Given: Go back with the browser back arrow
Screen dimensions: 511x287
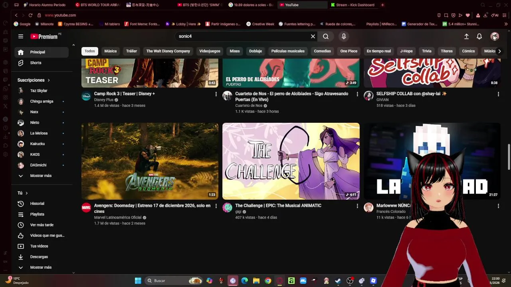Looking at the screenshot, I should coord(16,15).
